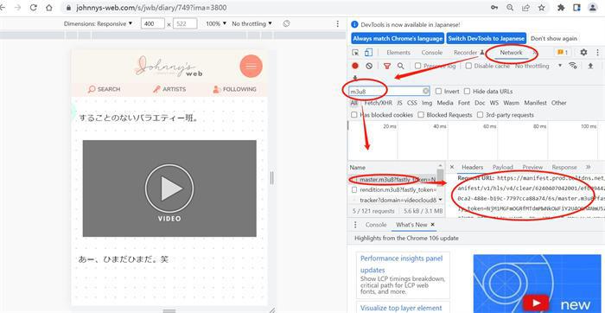Check Blocked Requests
The image size is (605, 313).
421,115
